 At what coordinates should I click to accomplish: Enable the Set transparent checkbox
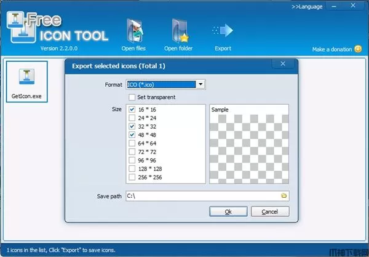click(x=132, y=97)
